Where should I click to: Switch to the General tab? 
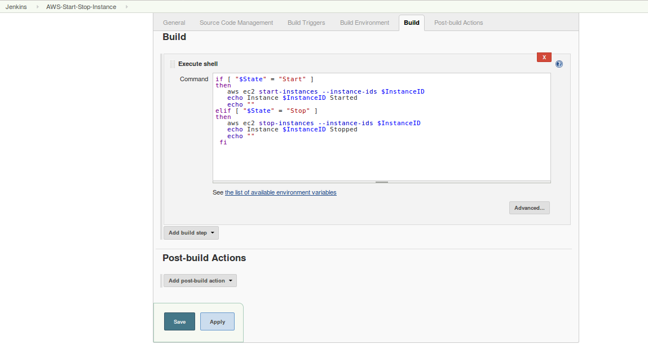pos(174,23)
